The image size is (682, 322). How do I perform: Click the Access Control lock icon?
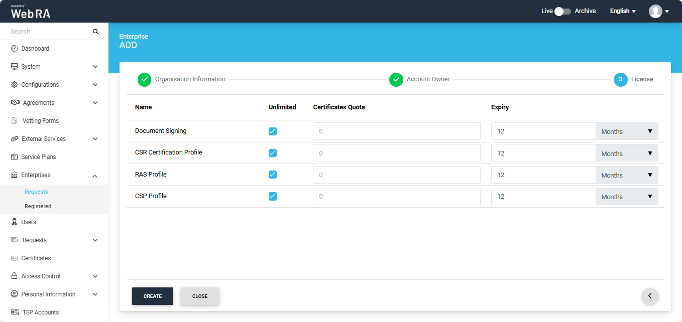point(14,276)
